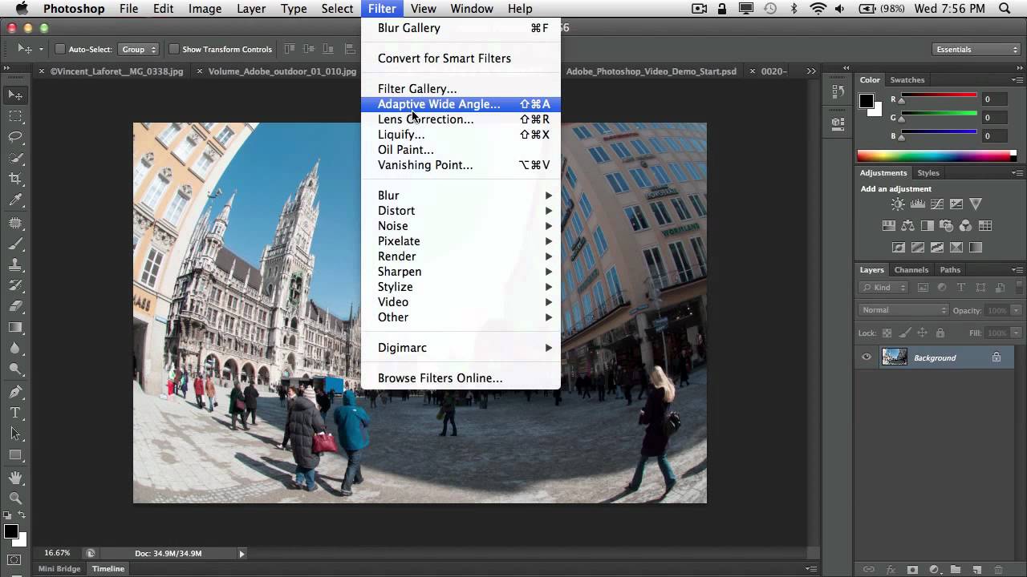Enable the Auto-Select checkbox
The image size is (1027, 577).
(x=61, y=49)
